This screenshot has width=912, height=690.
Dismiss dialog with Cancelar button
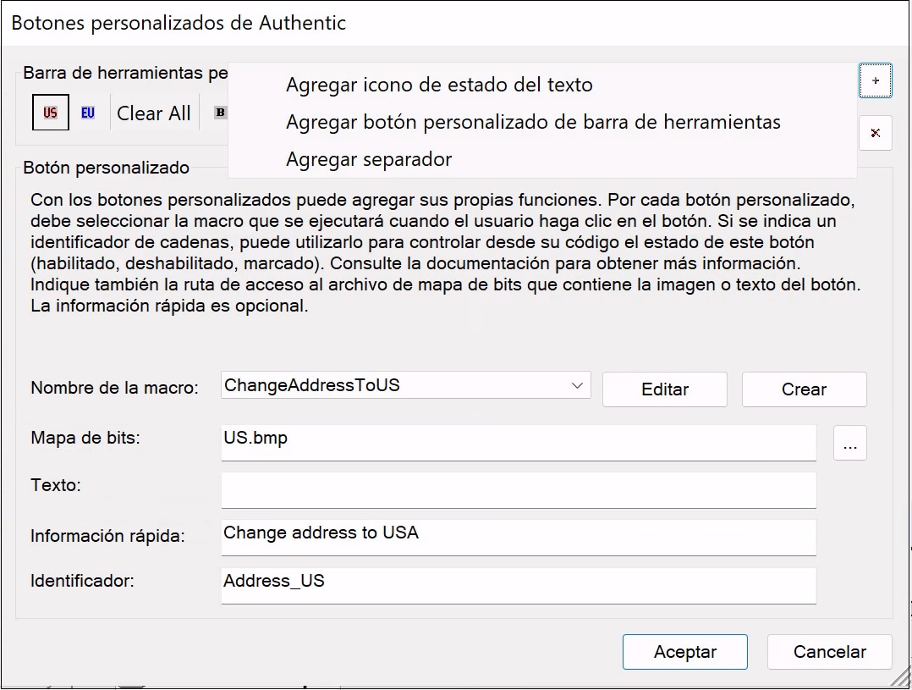click(829, 652)
